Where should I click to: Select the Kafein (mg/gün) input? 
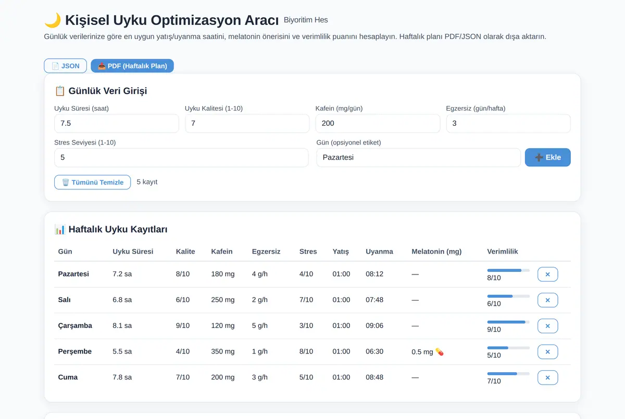point(378,123)
